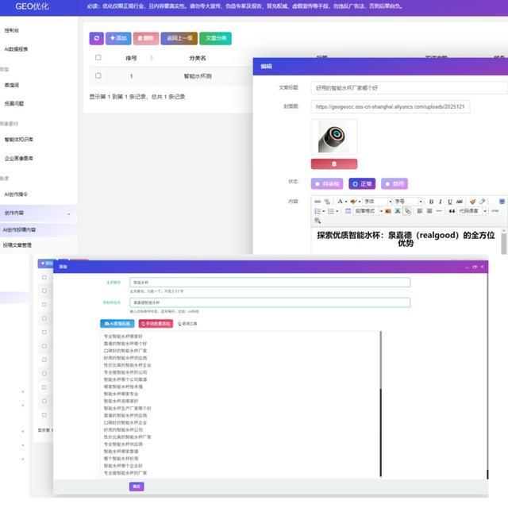Click the blue 添加 button in top toolbar
This screenshot has height=508, width=508.
pyautogui.click(x=118, y=38)
